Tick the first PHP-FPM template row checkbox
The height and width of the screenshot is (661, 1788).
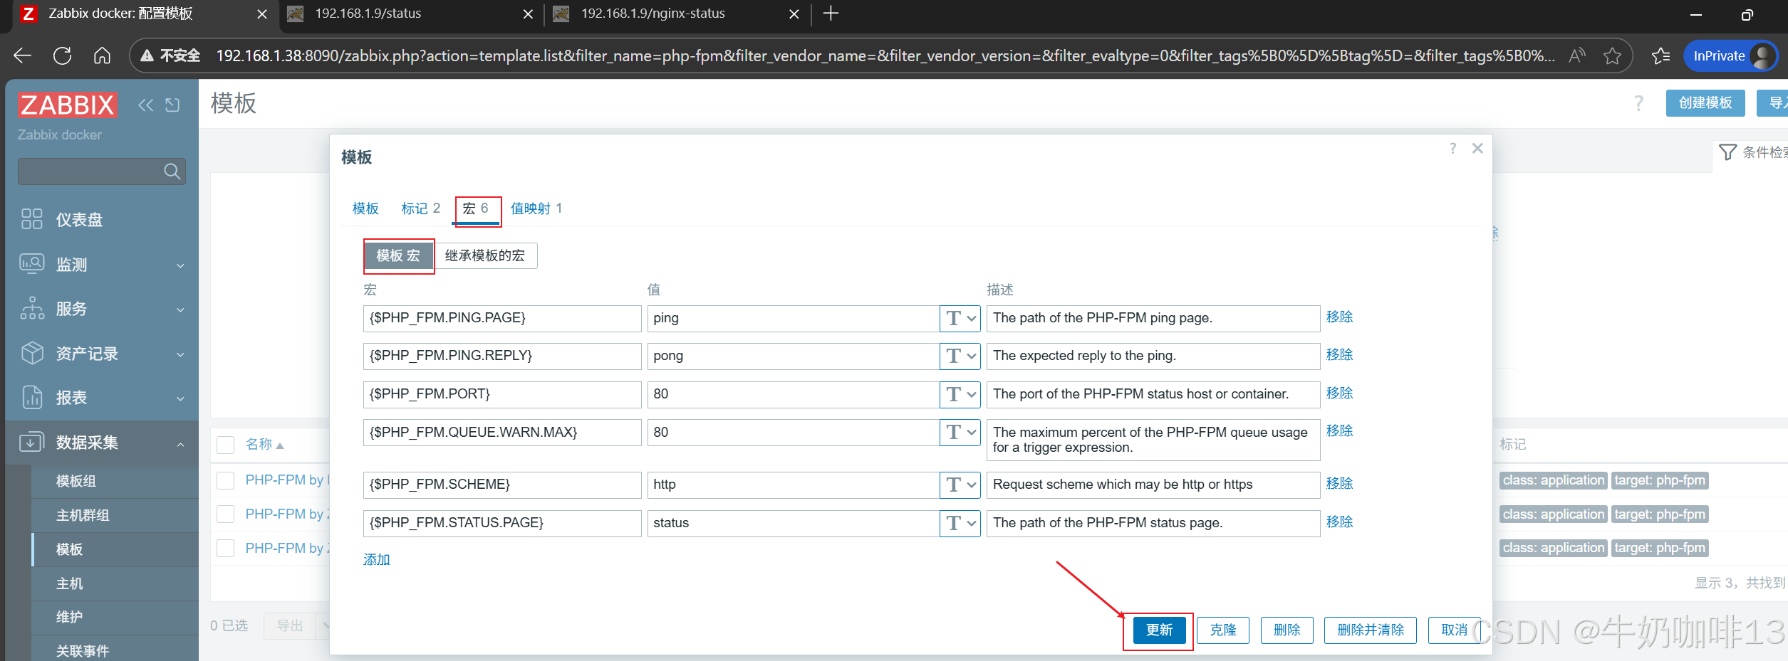point(226,480)
